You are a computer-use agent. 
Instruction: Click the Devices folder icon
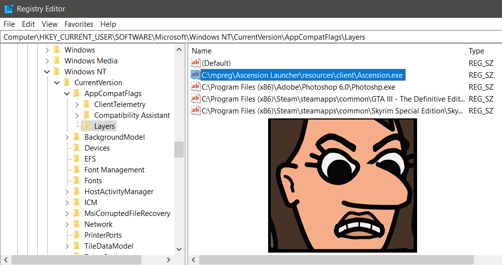(x=76, y=148)
